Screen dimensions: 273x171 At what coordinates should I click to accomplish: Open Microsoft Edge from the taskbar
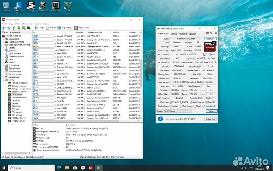tap(59, 168)
